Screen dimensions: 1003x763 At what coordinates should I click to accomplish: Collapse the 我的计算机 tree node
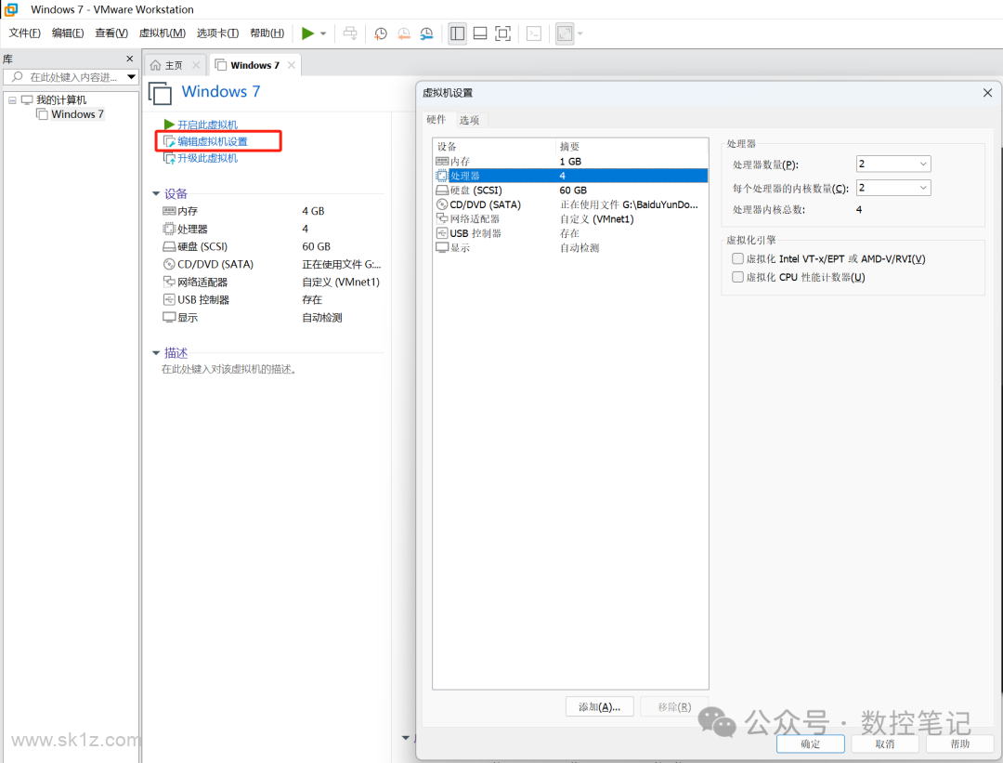tap(12, 99)
